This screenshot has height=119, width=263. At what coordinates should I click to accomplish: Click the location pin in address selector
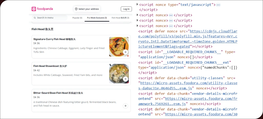(x=76, y=9)
